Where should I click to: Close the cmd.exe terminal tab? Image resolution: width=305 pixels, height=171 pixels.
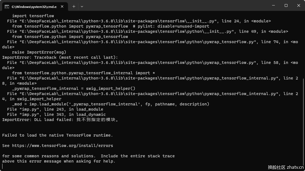pos(62,7)
